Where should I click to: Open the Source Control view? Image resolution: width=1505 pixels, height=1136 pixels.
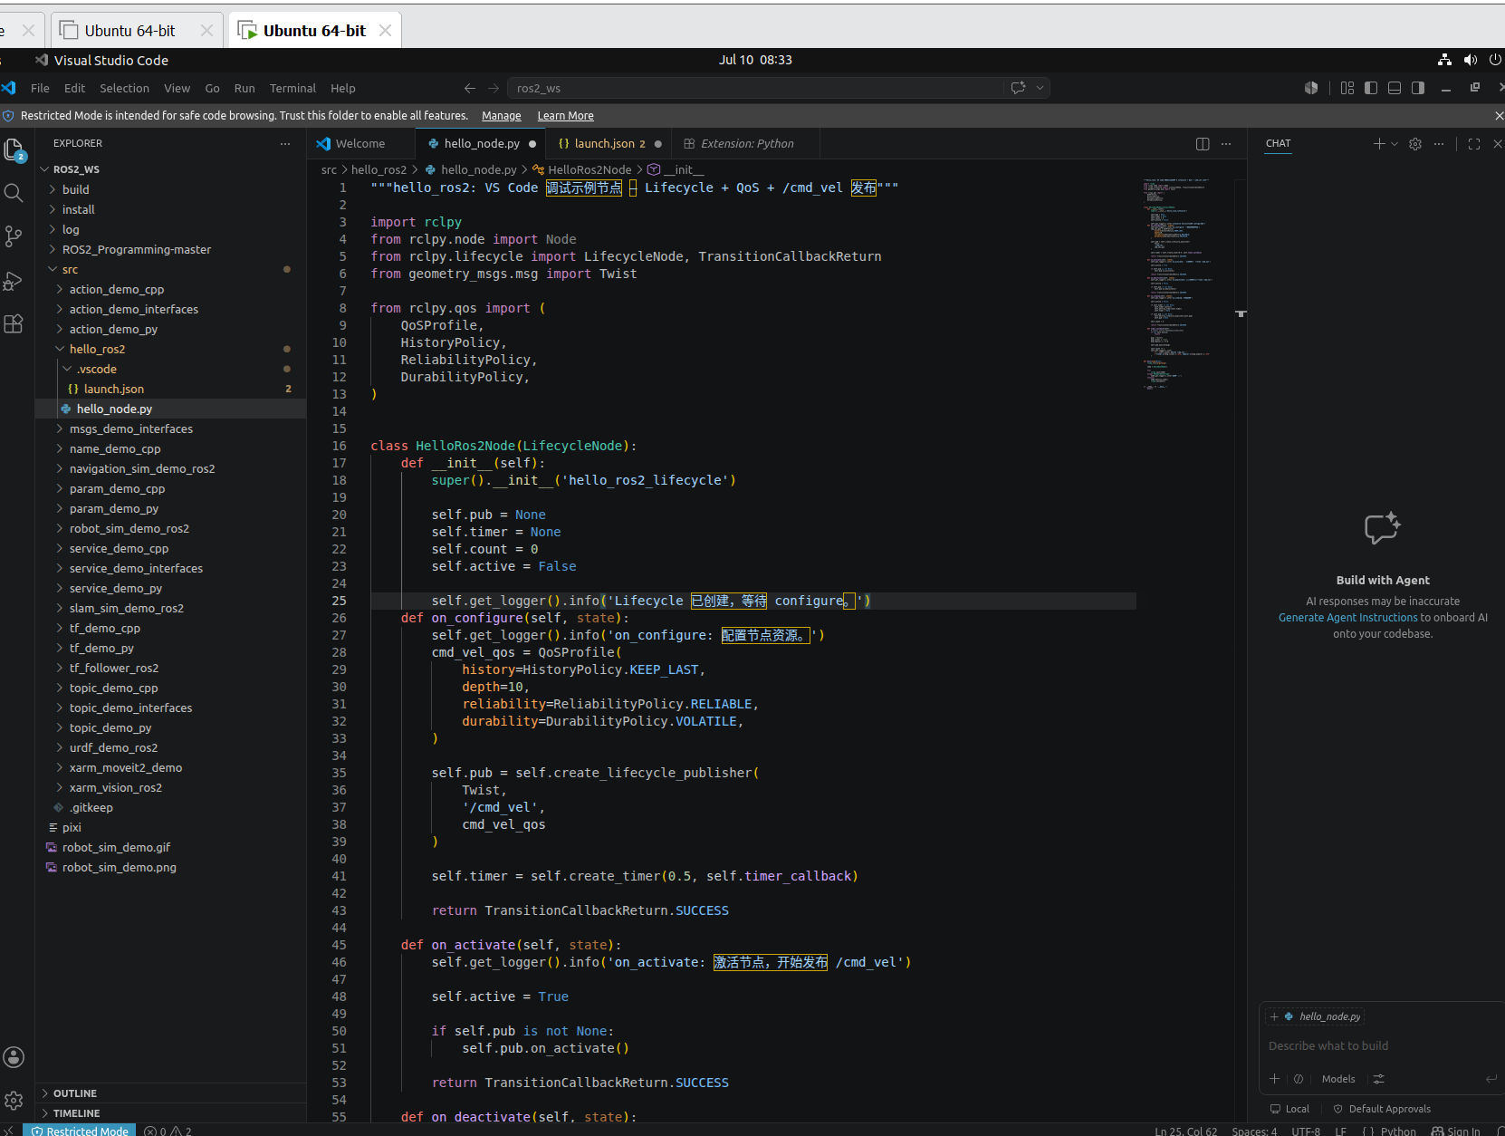click(x=14, y=236)
